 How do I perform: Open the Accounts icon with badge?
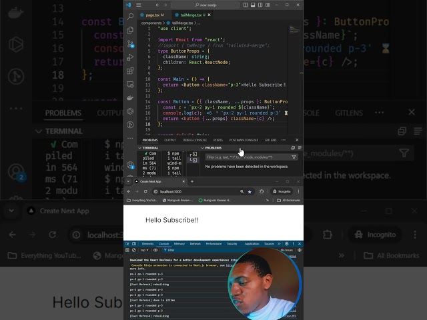(x=131, y=165)
